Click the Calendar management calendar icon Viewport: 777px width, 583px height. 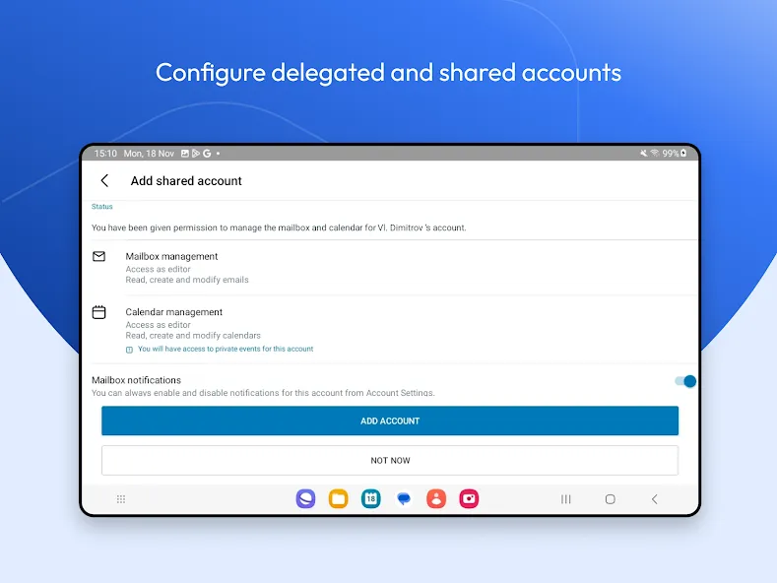point(99,312)
